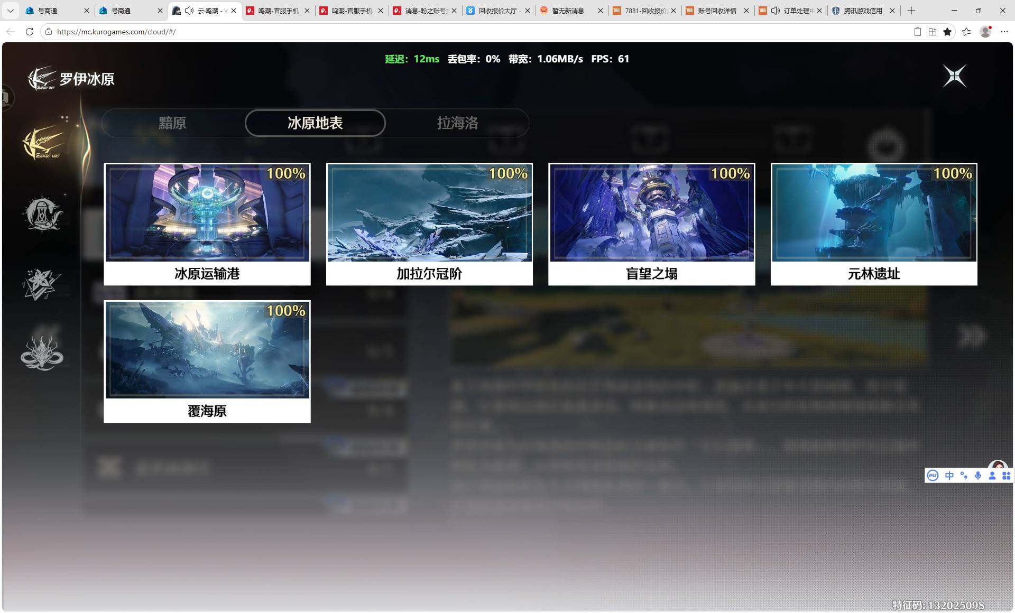1015x613 pixels.
Task: Open the tab list dropdown chevron
Action: tap(10, 11)
